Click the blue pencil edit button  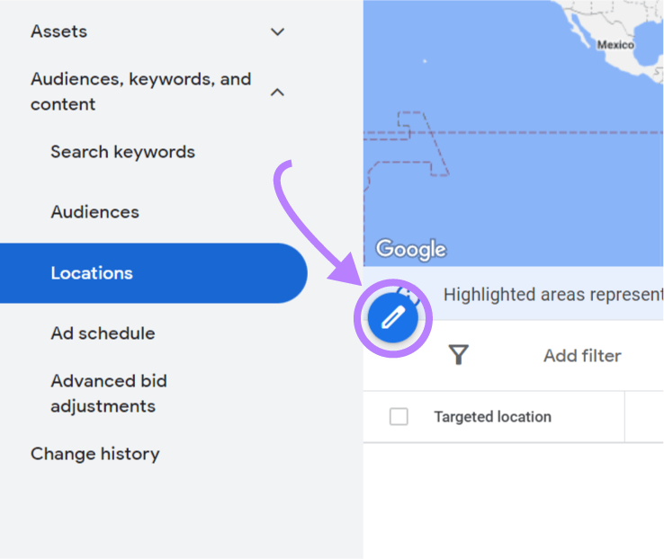pos(390,319)
